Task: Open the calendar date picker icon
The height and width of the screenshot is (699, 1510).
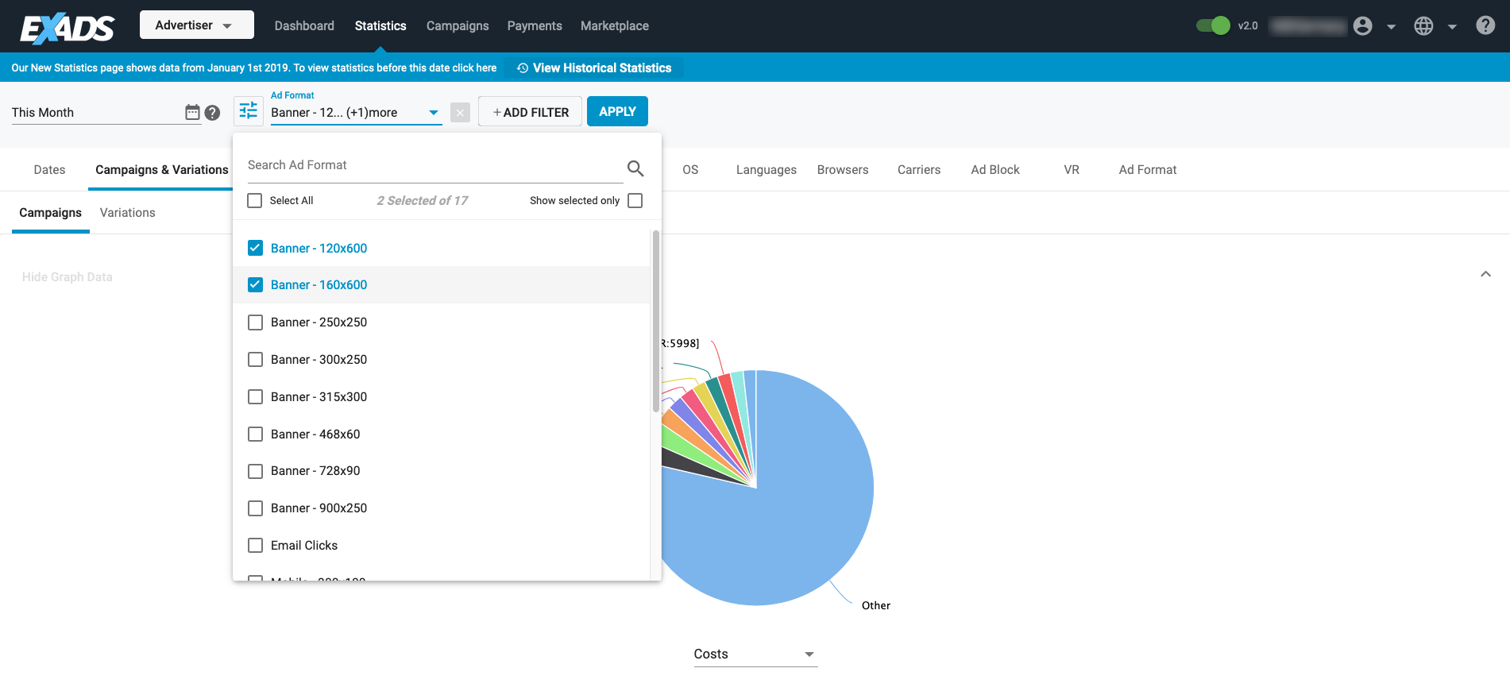Action: pyautogui.click(x=192, y=112)
